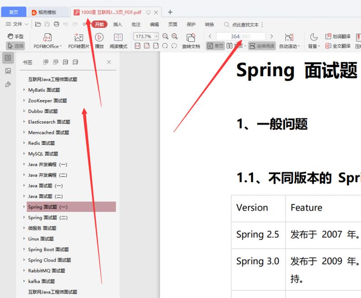Add a new tab with plus

170,12
